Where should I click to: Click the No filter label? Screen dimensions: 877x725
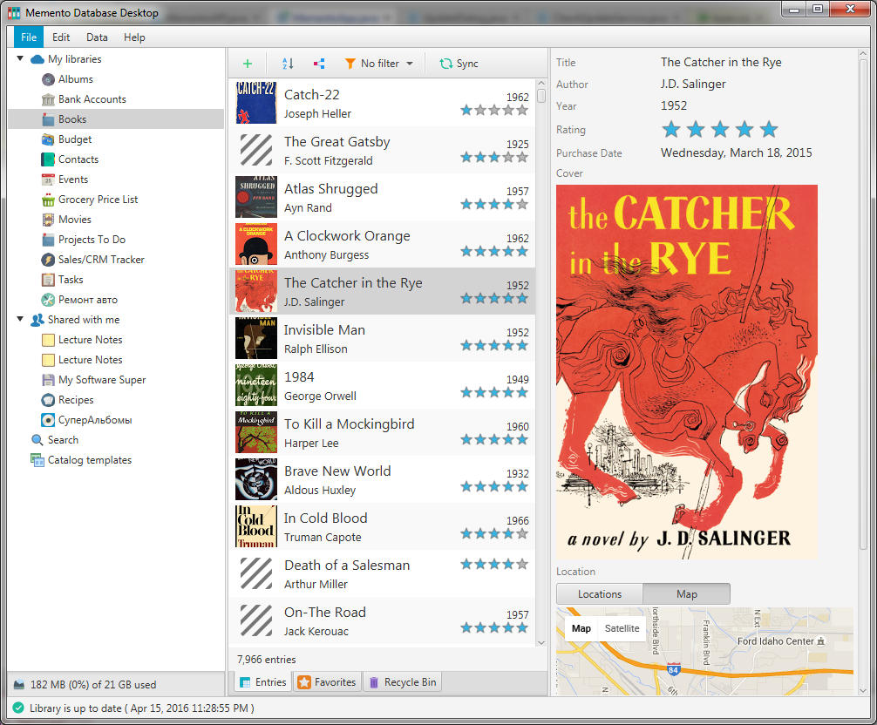pyautogui.click(x=380, y=64)
